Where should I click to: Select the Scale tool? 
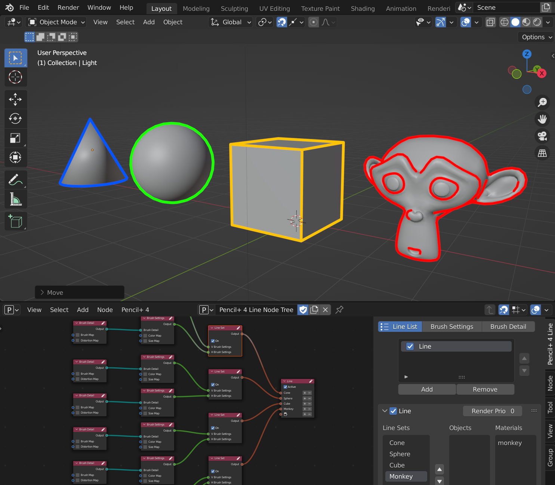pyautogui.click(x=15, y=138)
